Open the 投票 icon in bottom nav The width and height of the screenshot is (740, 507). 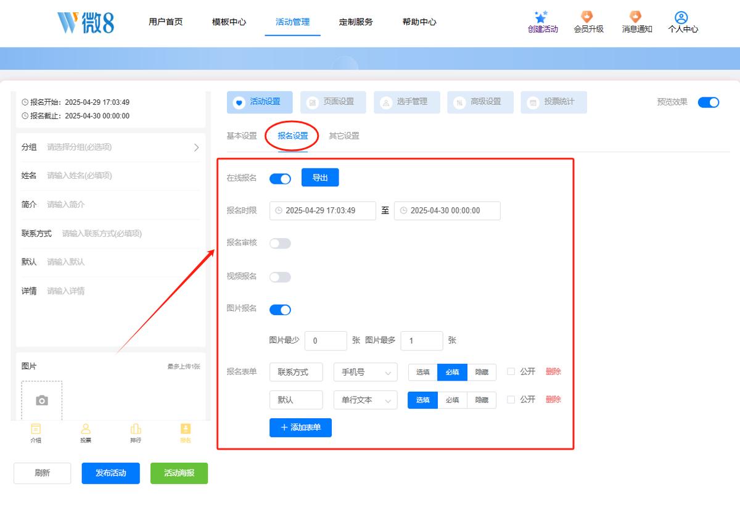(86, 429)
